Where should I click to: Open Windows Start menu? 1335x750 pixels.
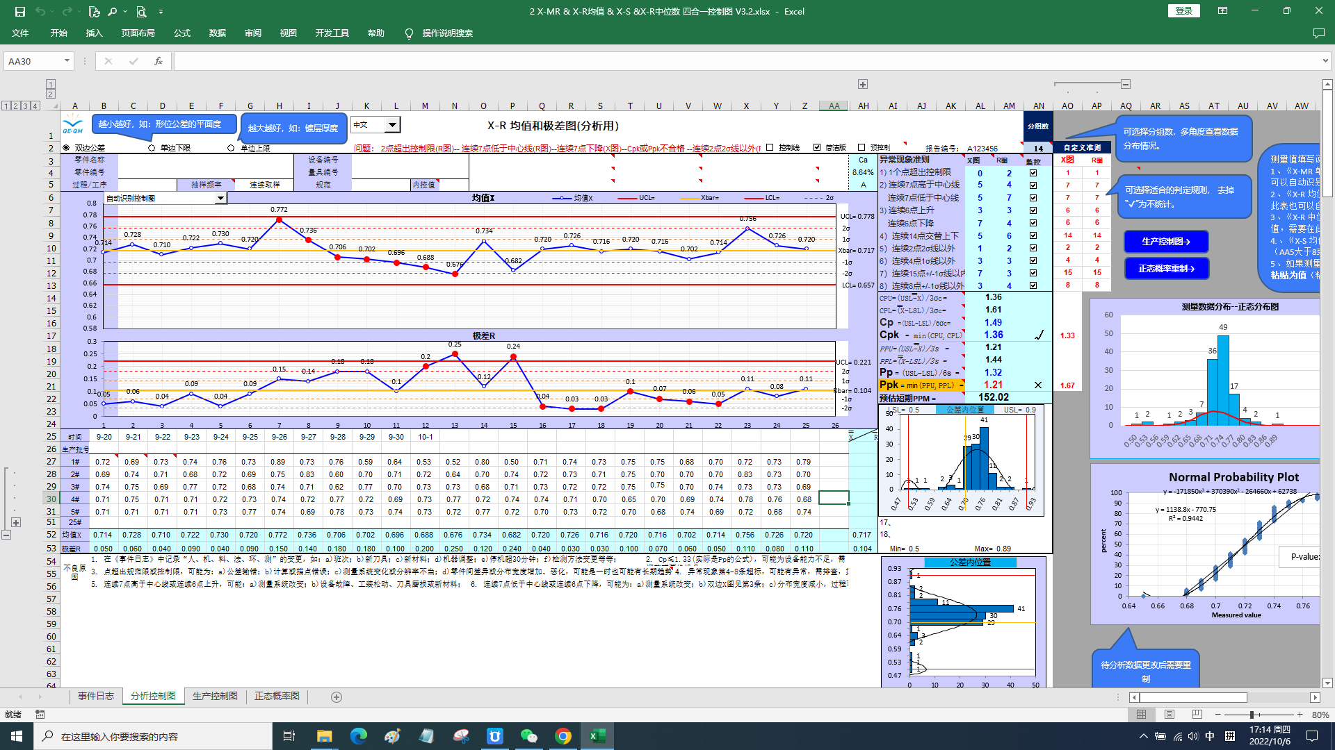point(17,736)
